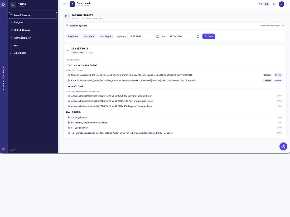Click document icon beside Karabük Üniversitesi entry
Screen dimensions: 290x217
69,80
